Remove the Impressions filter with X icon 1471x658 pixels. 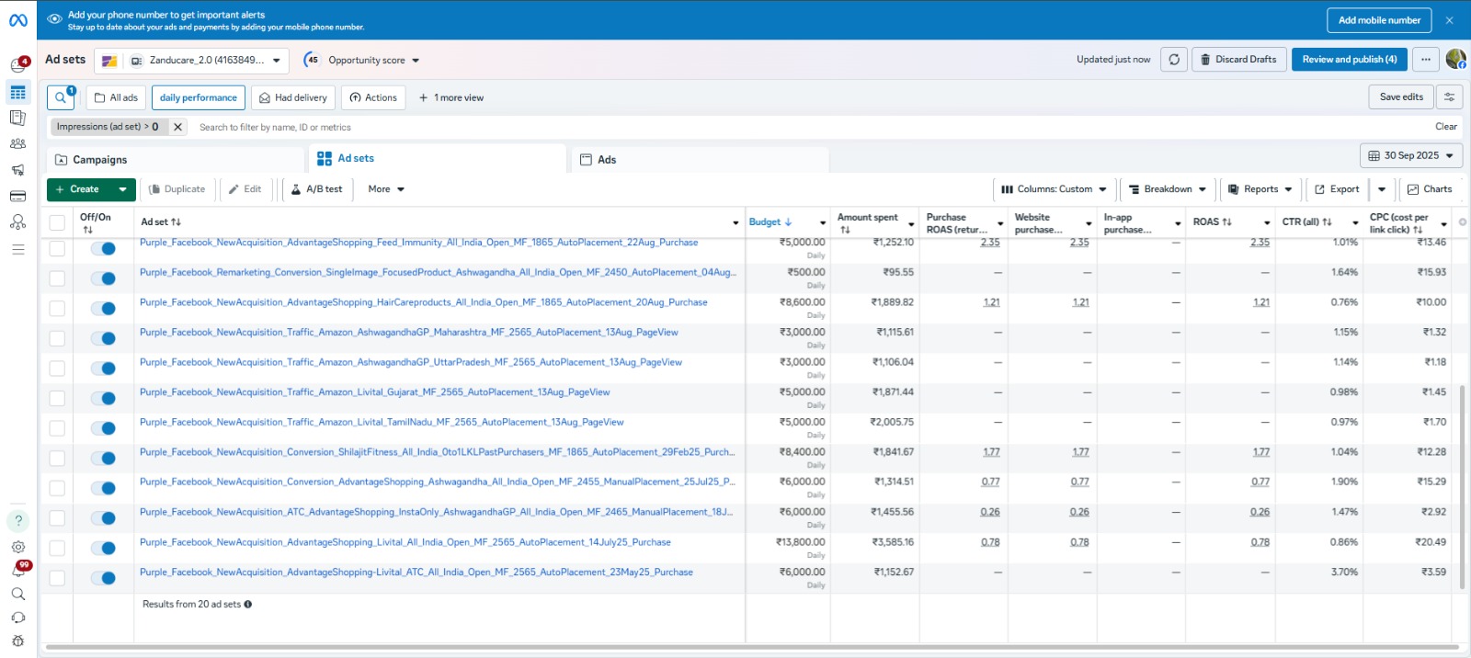tap(178, 128)
